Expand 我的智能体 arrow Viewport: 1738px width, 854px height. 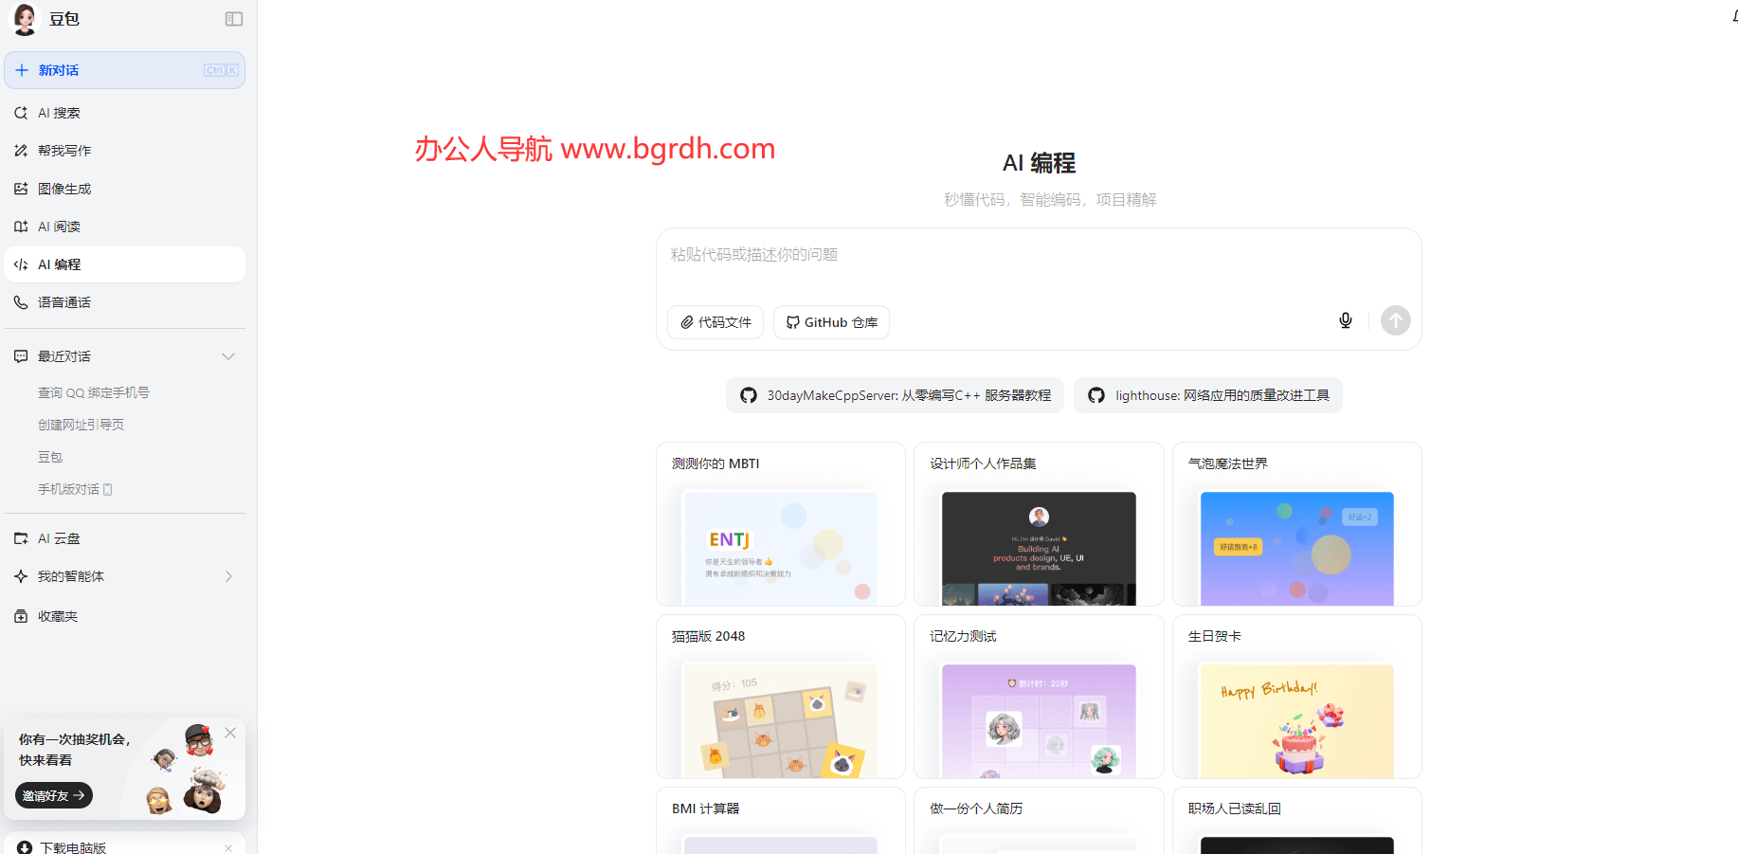tap(228, 576)
